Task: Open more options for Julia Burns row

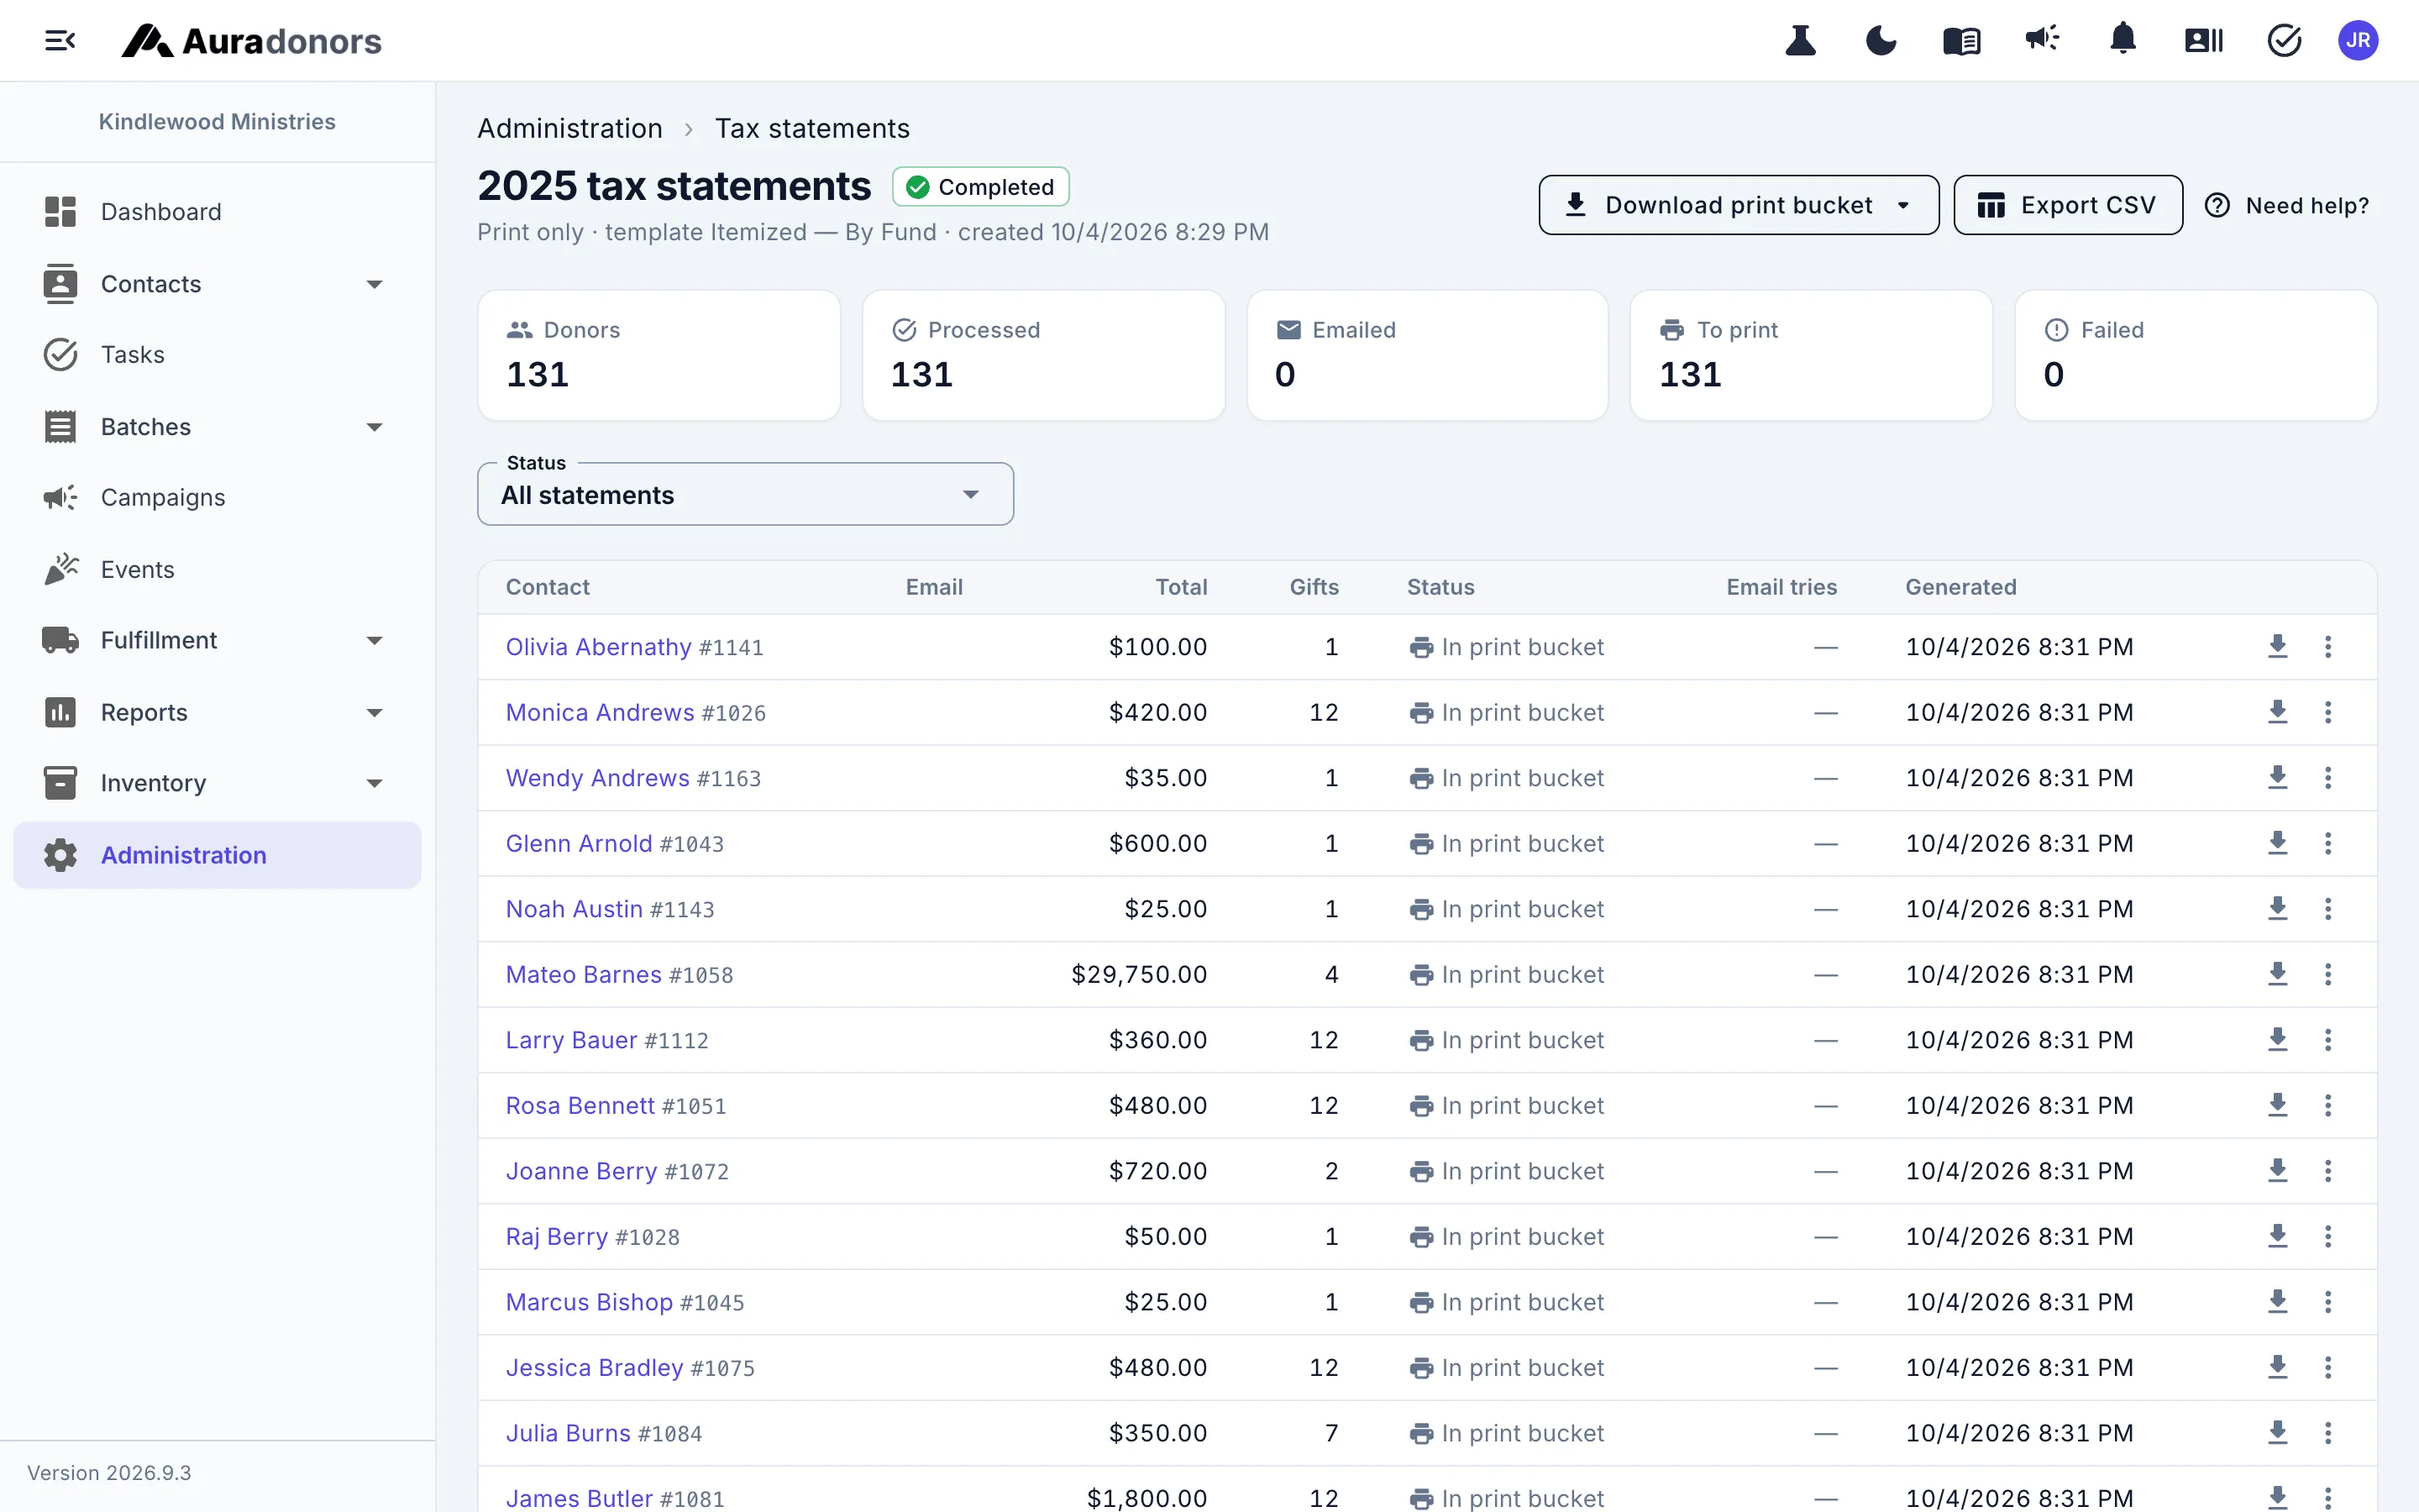Action: pyautogui.click(x=2328, y=1433)
